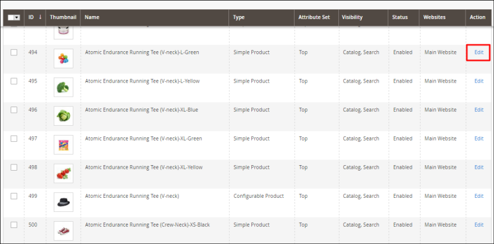This screenshot has width=494, height=244.
Task: Check the box for product 498
Action: click(14, 167)
